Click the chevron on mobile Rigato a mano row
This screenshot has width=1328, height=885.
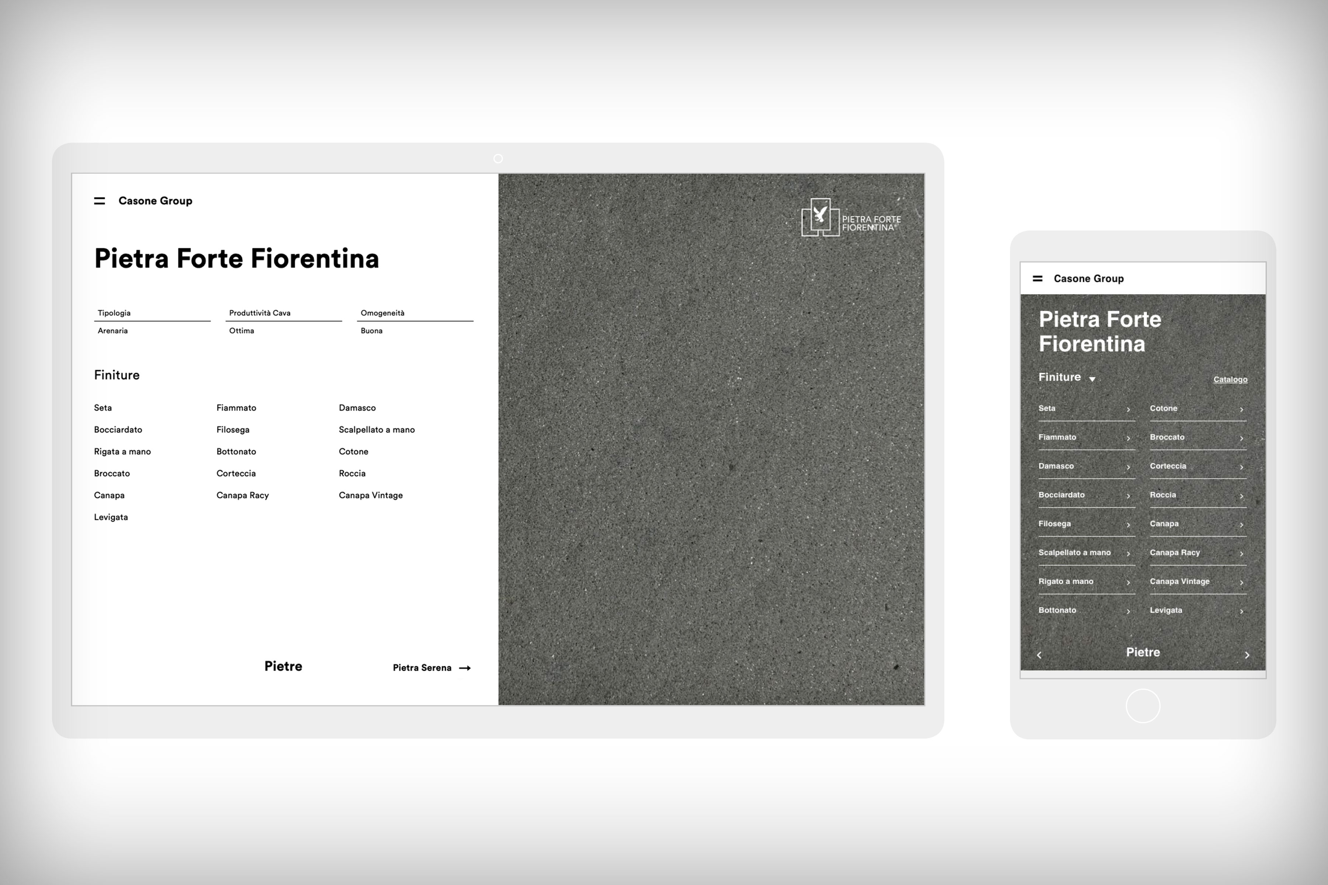point(1128,583)
